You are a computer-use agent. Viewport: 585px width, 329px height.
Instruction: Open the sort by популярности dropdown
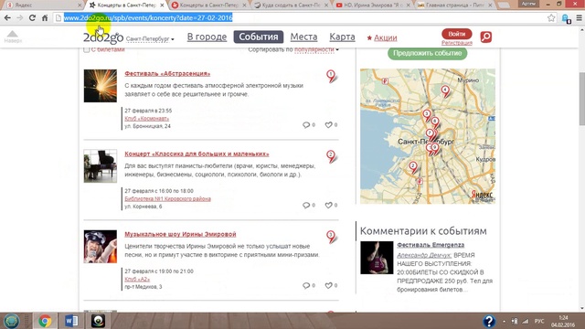316,49
